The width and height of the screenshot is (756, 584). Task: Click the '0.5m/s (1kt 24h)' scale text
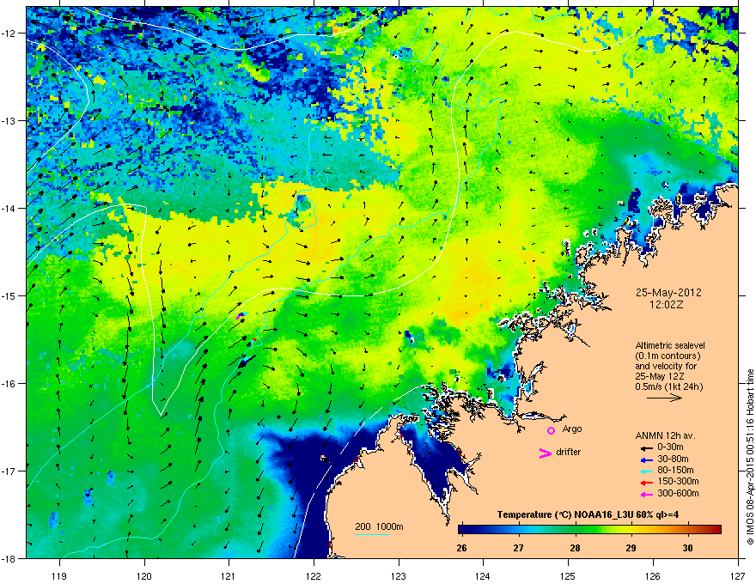[669, 386]
